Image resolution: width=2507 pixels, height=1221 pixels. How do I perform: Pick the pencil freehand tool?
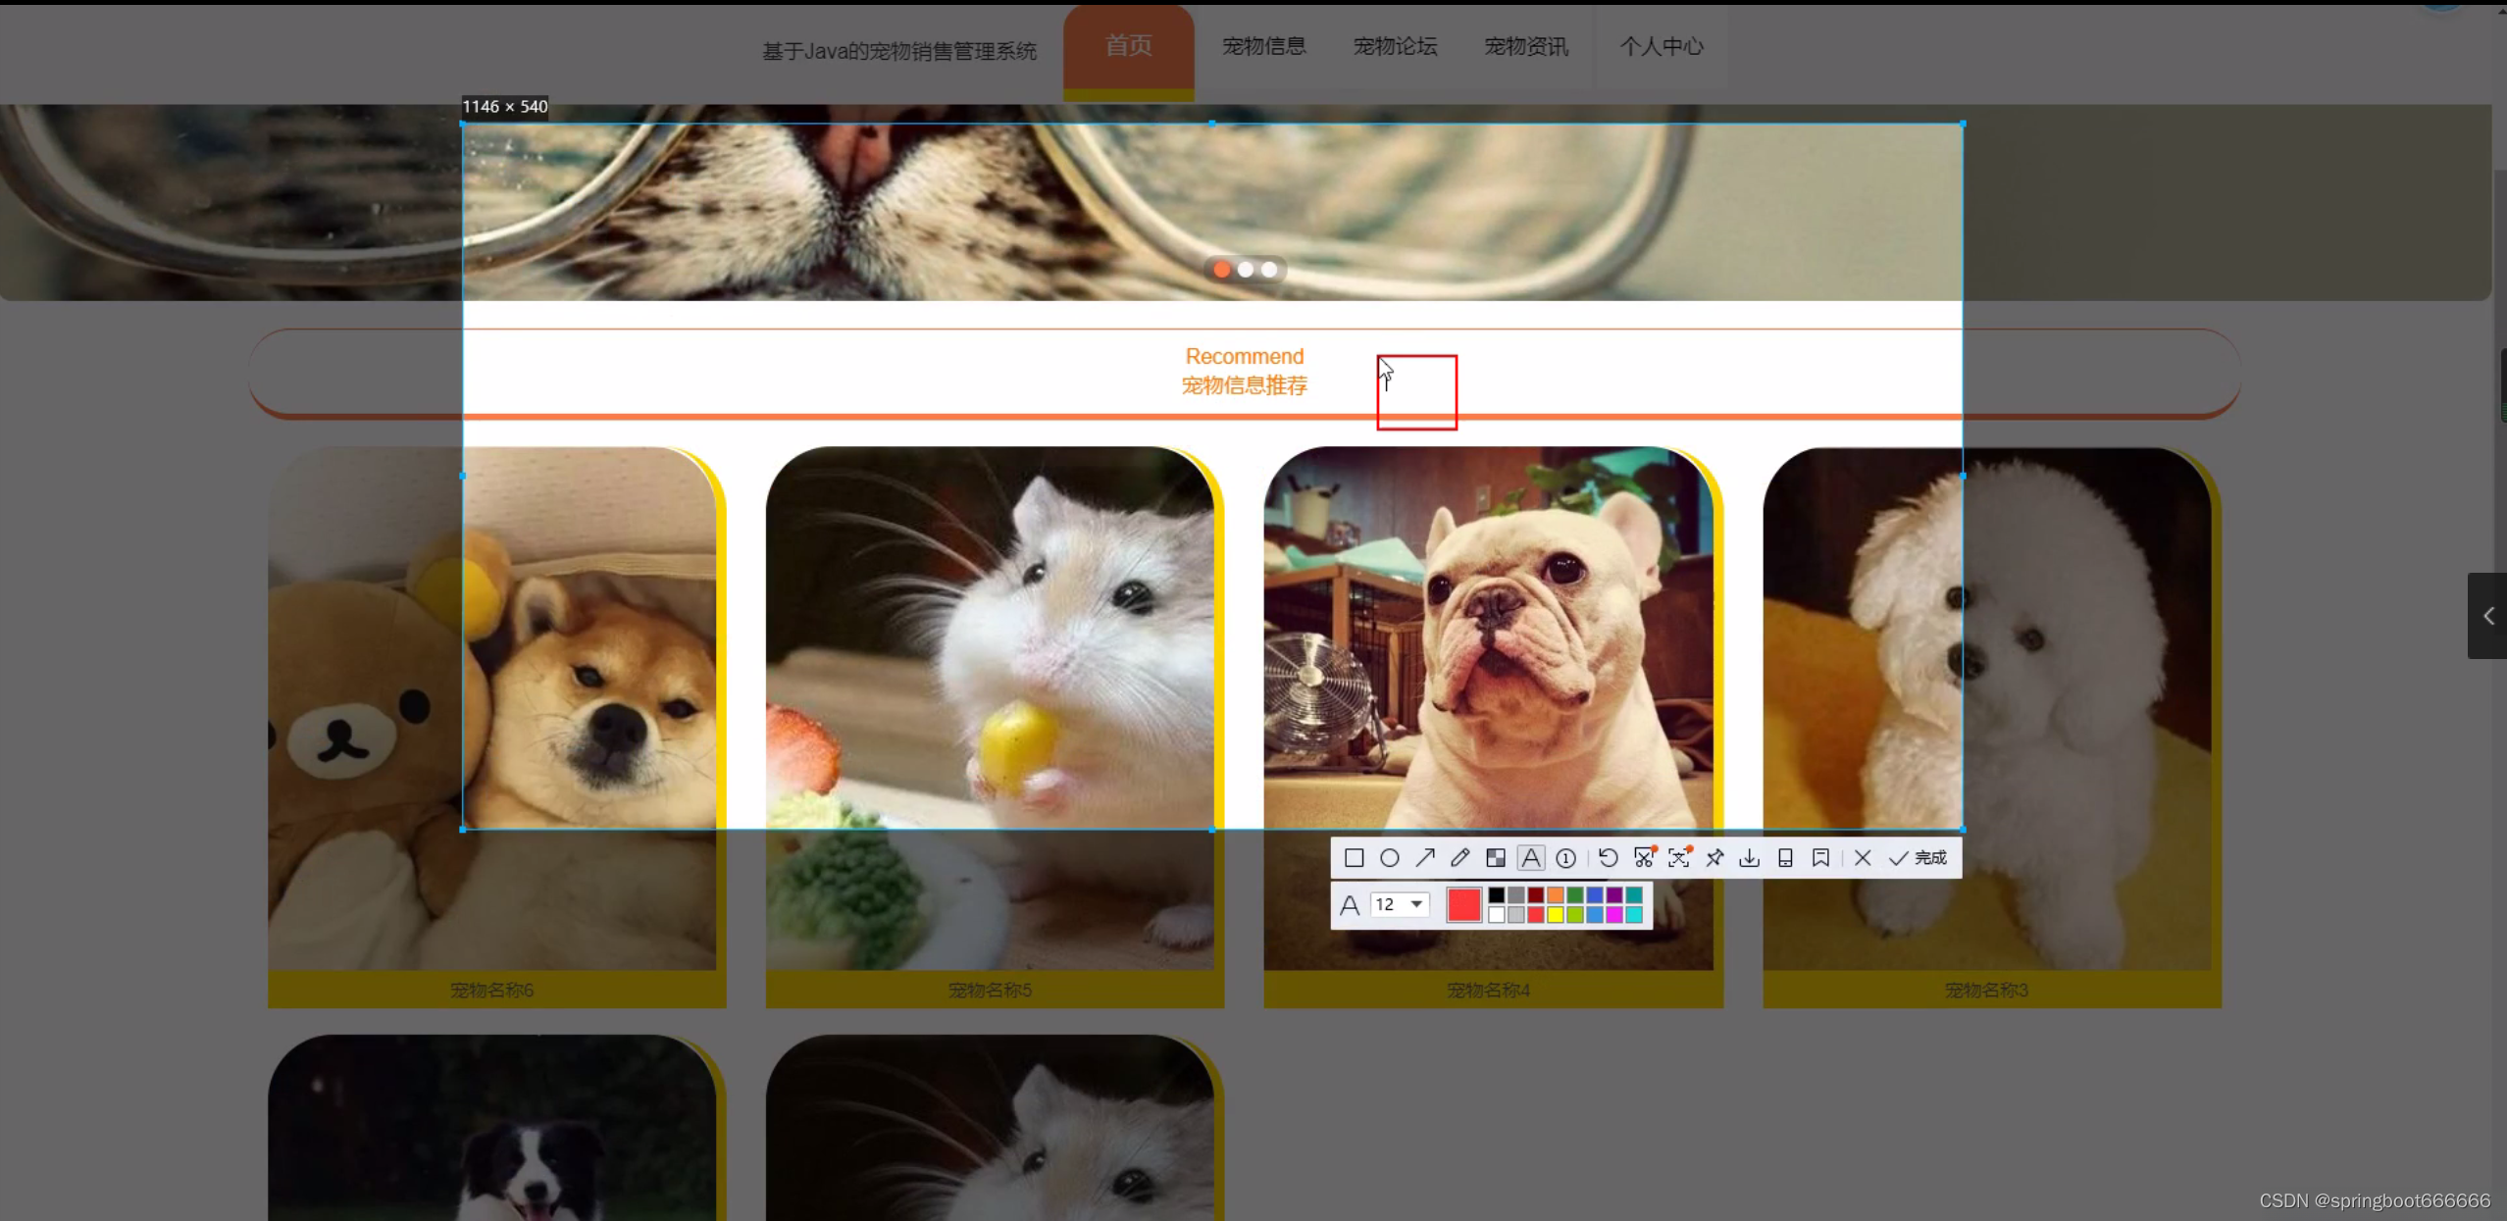[x=1460, y=858]
